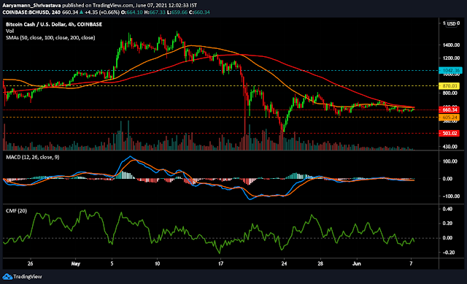The width and height of the screenshot is (467, 284).
Task: Click the USD currency button on price axis
Action: (x=451, y=24)
